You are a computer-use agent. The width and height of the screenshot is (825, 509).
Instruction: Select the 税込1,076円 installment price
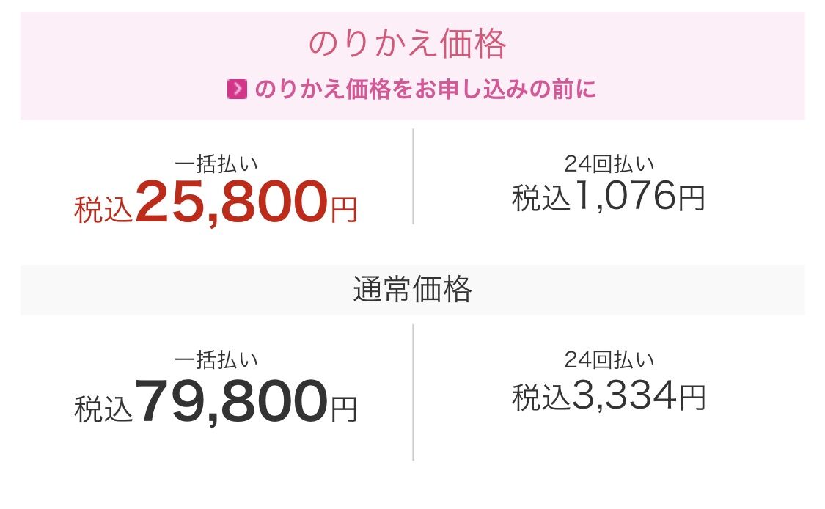pos(609,197)
